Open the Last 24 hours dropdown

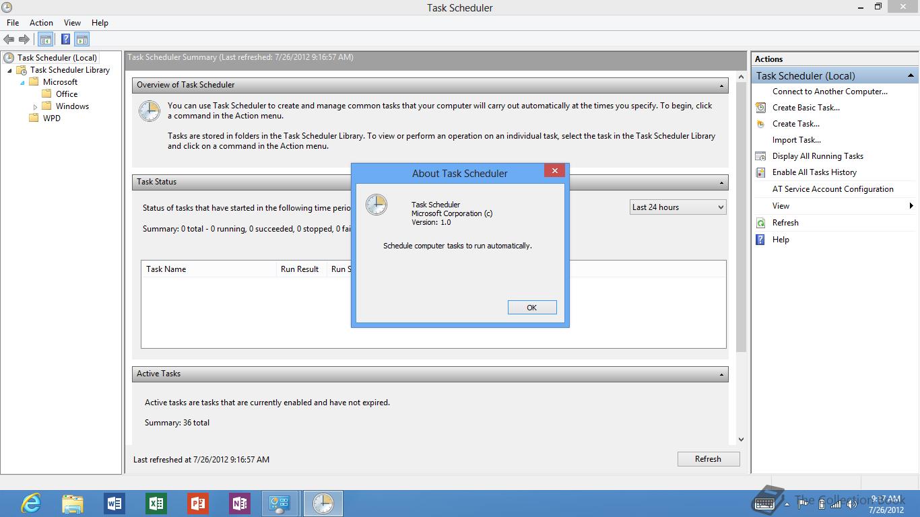coord(678,207)
